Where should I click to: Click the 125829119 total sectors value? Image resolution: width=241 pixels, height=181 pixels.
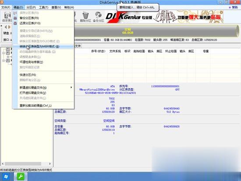[108, 130]
